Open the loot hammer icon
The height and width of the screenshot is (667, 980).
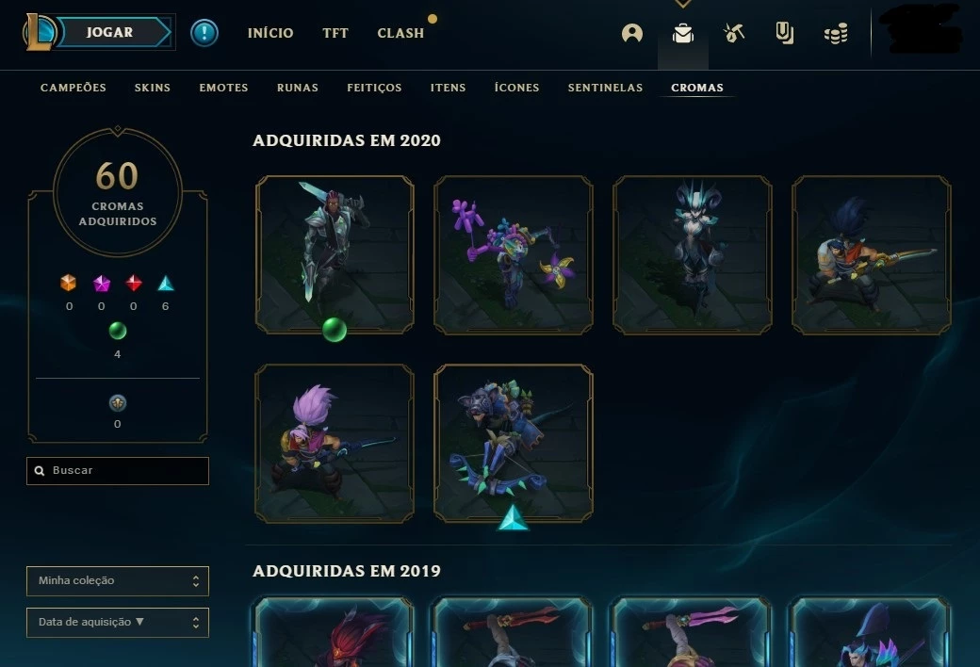[x=734, y=33]
